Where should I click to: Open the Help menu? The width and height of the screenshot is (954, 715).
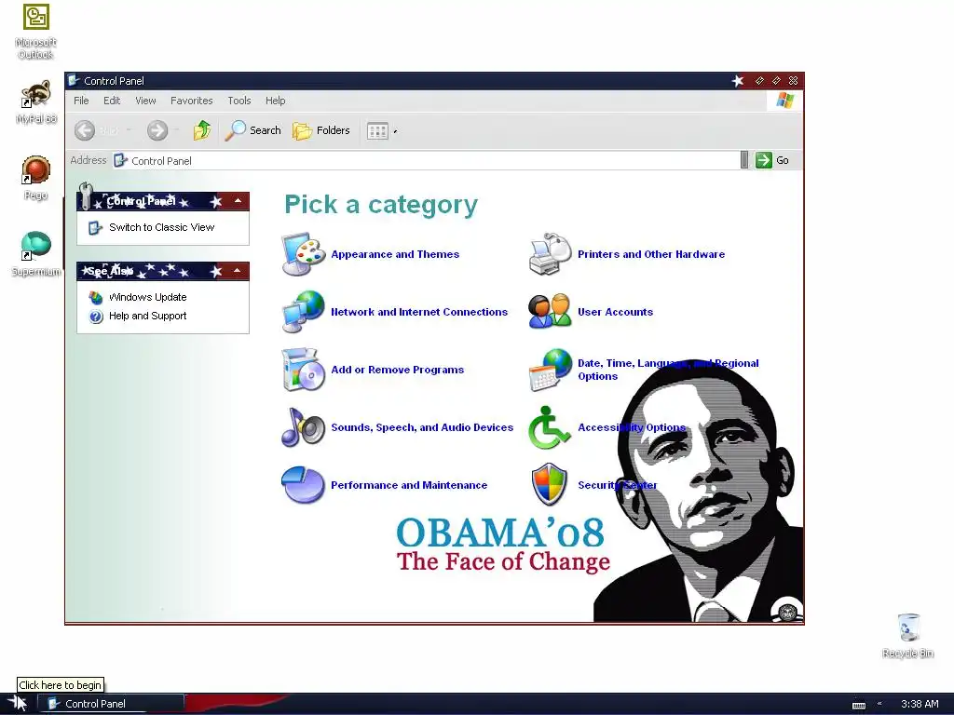coord(275,101)
